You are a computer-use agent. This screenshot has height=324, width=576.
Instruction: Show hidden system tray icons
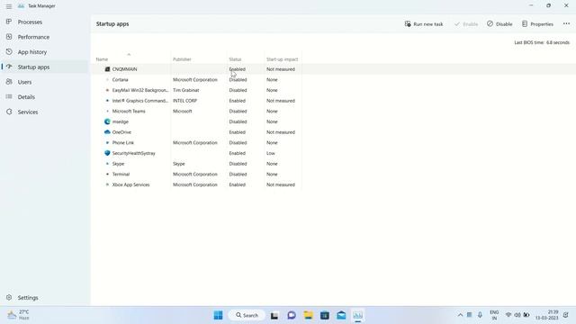460,315
